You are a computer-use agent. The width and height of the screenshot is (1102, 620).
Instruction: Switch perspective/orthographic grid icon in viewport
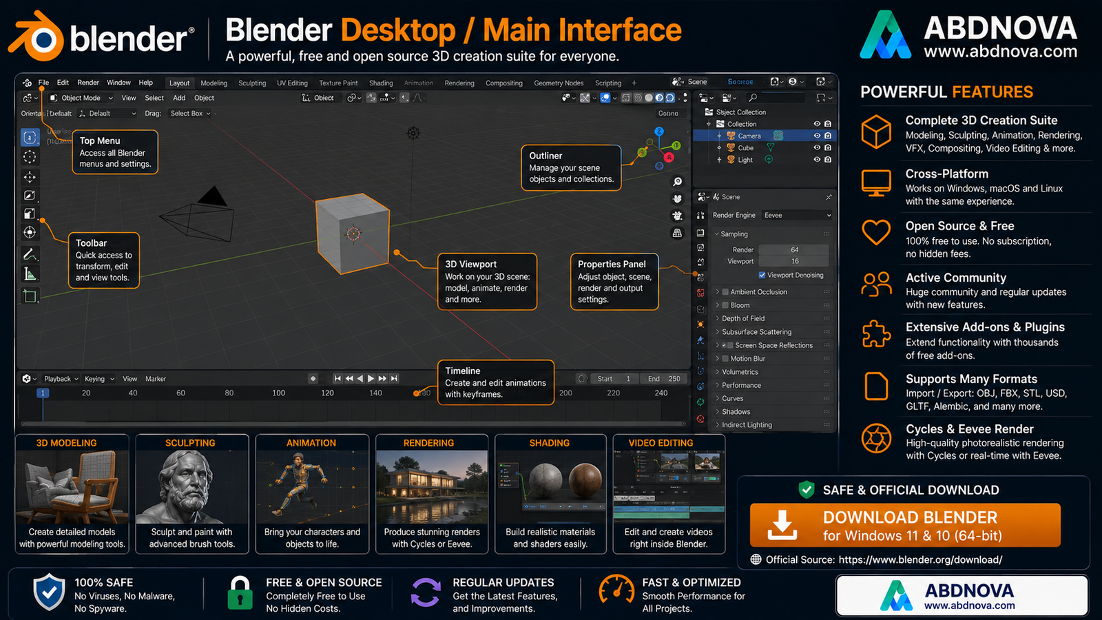[x=678, y=233]
